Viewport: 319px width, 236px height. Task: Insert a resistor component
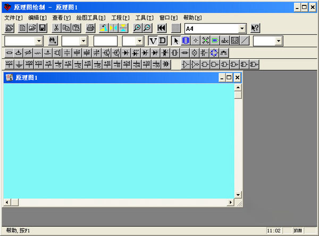tap(9, 53)
